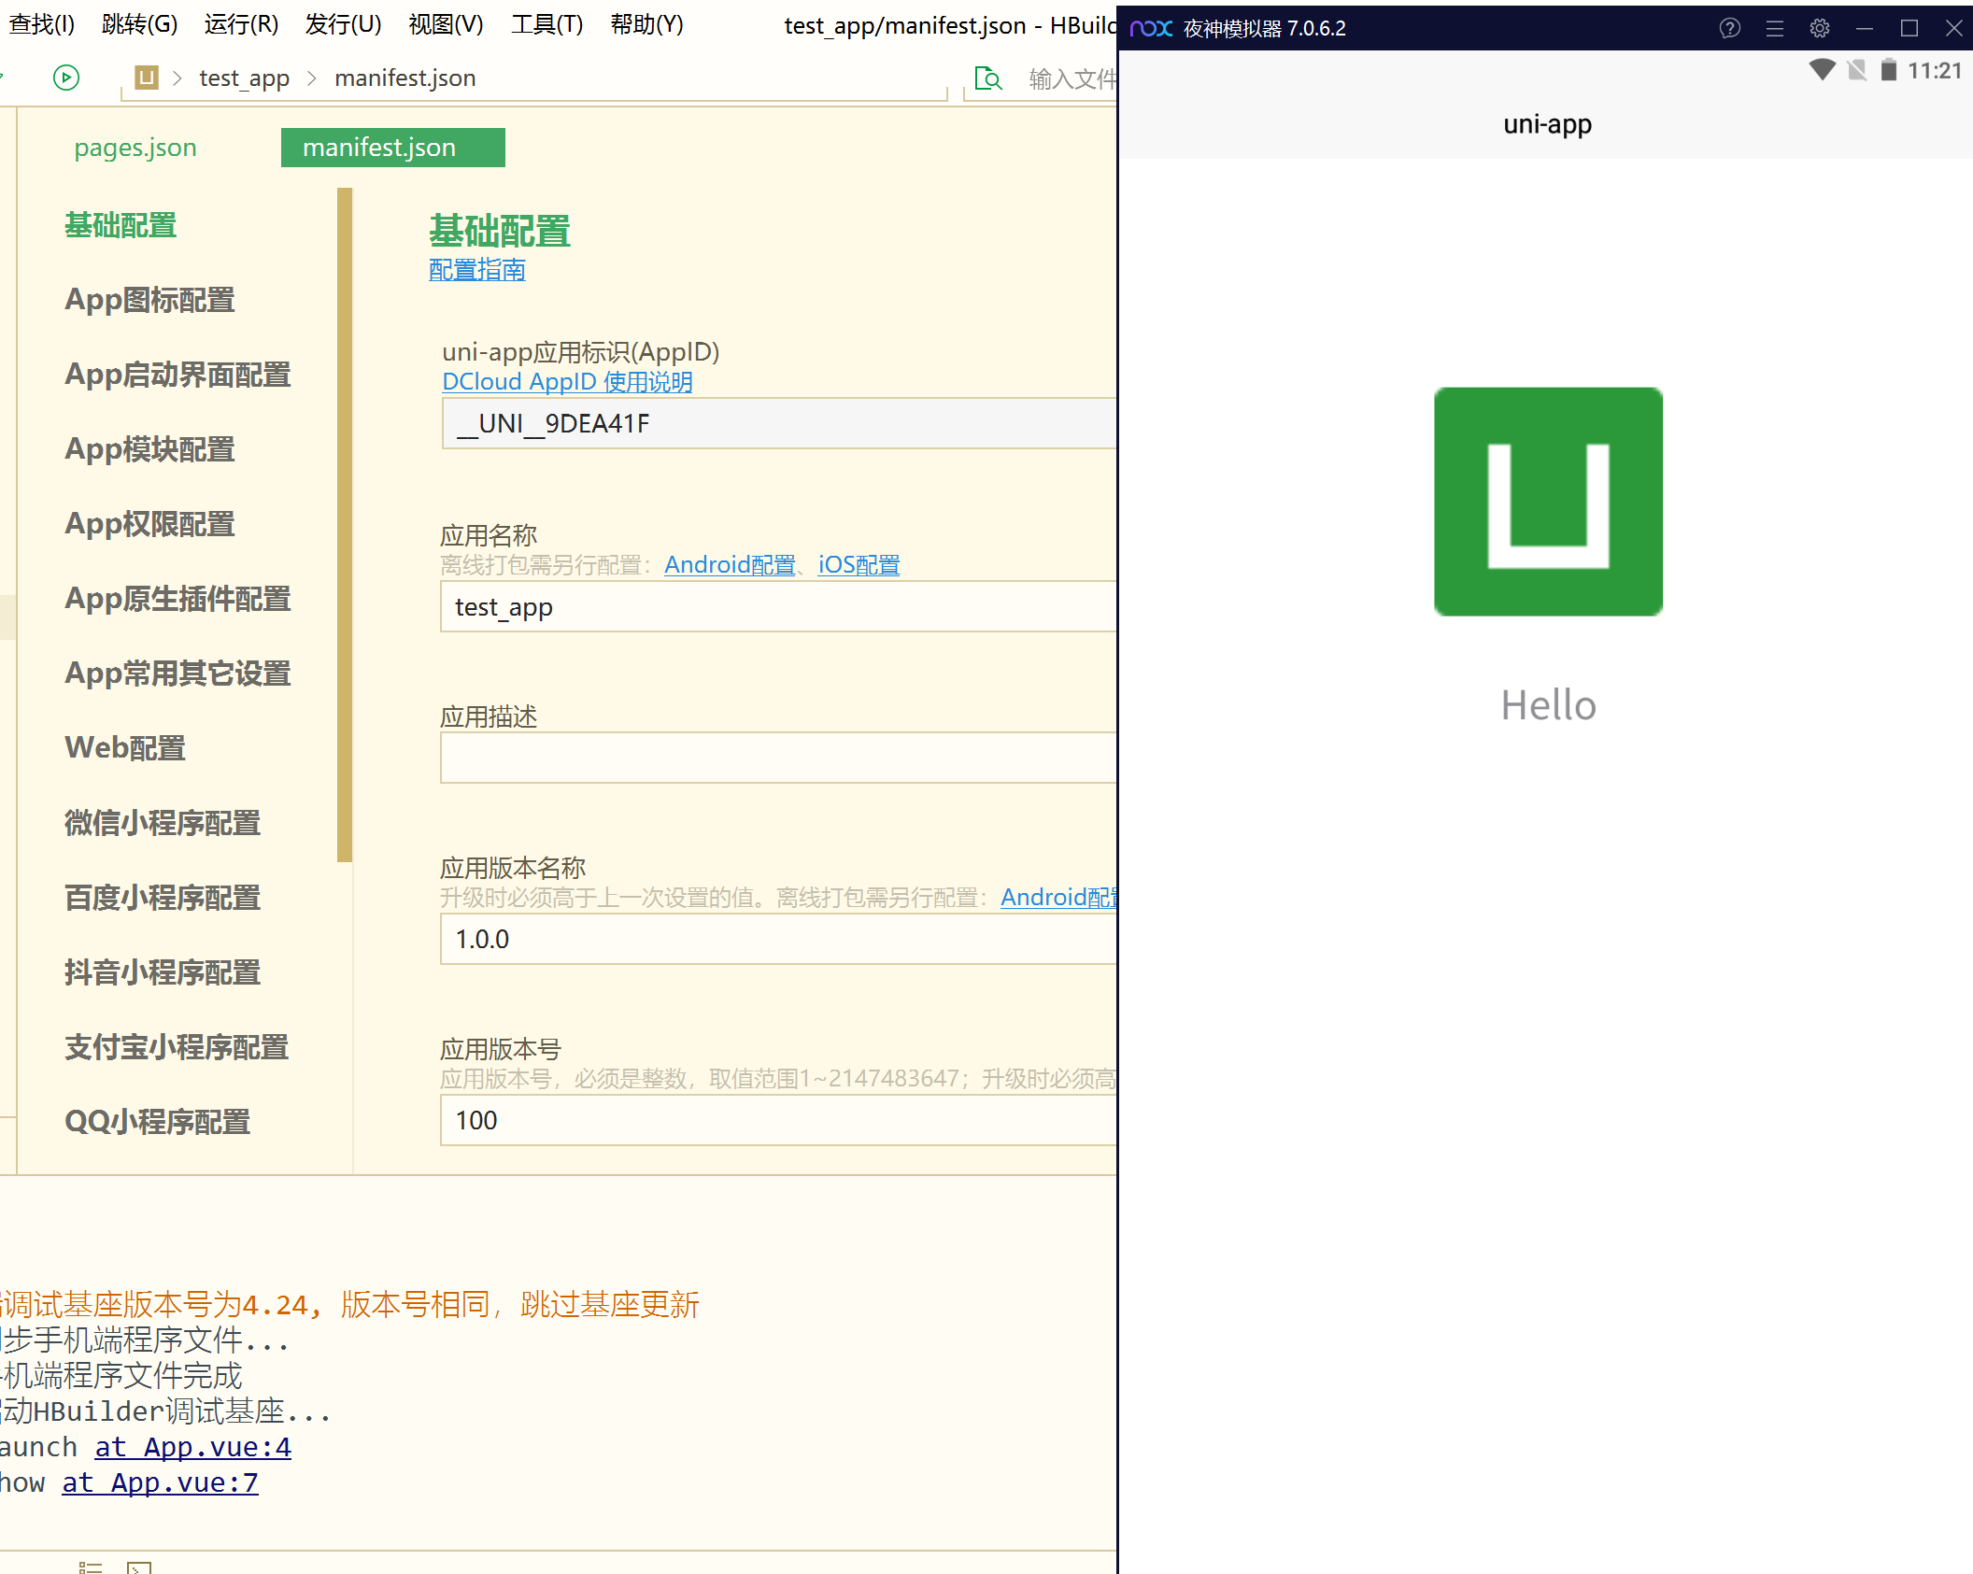Open 支付宝小程序配置 section
The height and width of the screenshot is (1574, 1973).
point(177,1047)
